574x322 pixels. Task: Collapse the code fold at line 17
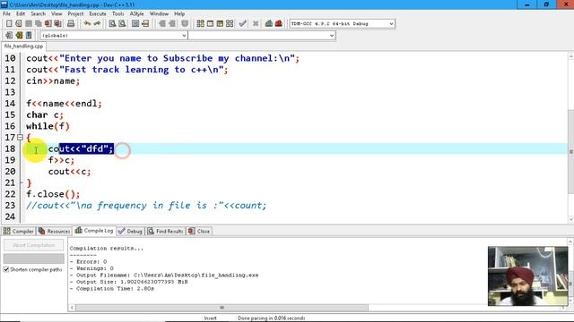[x=20, y=138]
